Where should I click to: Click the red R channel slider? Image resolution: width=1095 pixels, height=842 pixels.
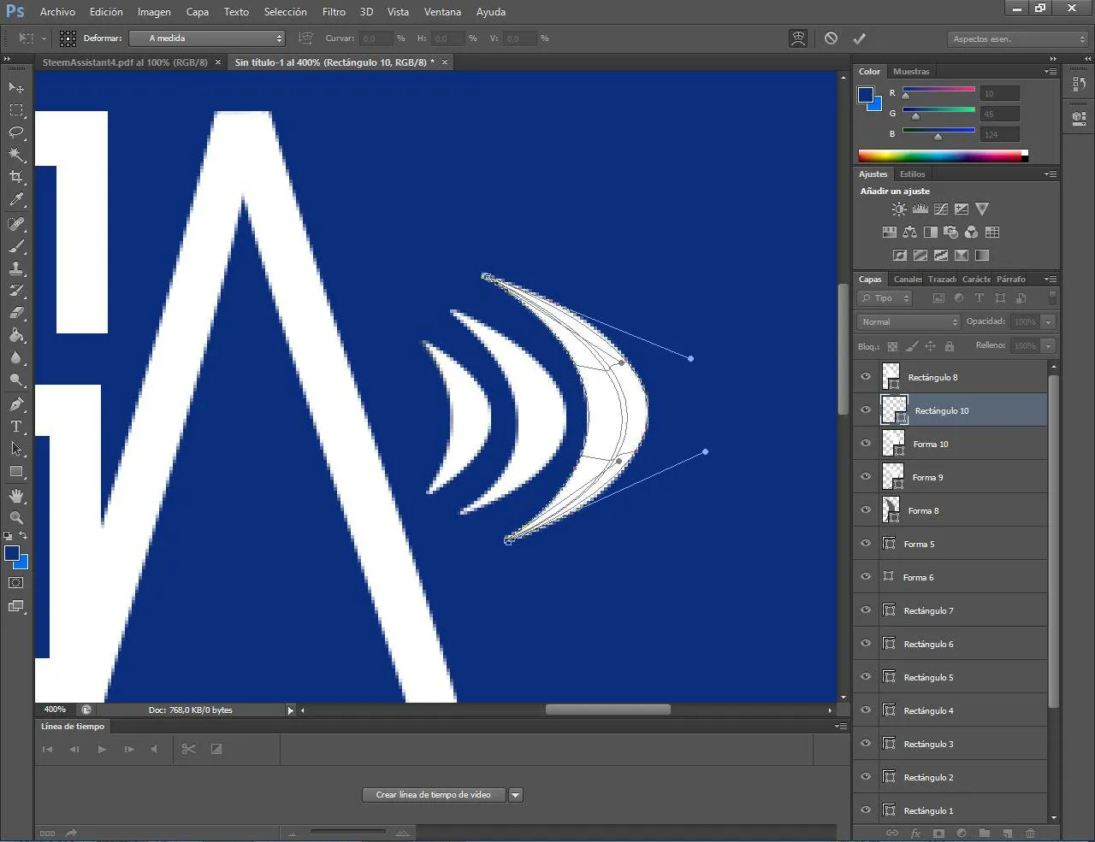(x=938, y=90)
